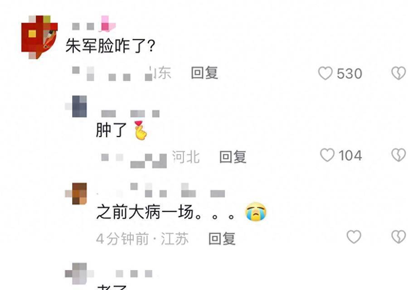Open the username above 朱军脸咋了
408x290 pixels.
(94, 24)
